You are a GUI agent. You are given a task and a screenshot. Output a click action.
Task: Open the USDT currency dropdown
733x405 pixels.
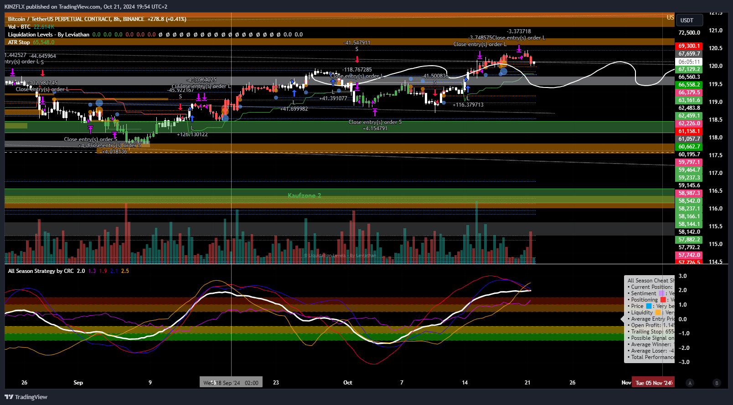tap(689, 21)
